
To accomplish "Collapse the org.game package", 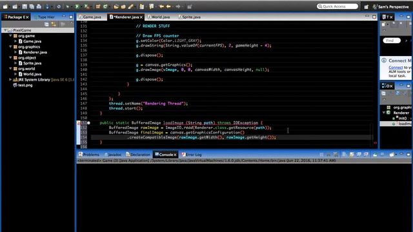I will (10, 36).
